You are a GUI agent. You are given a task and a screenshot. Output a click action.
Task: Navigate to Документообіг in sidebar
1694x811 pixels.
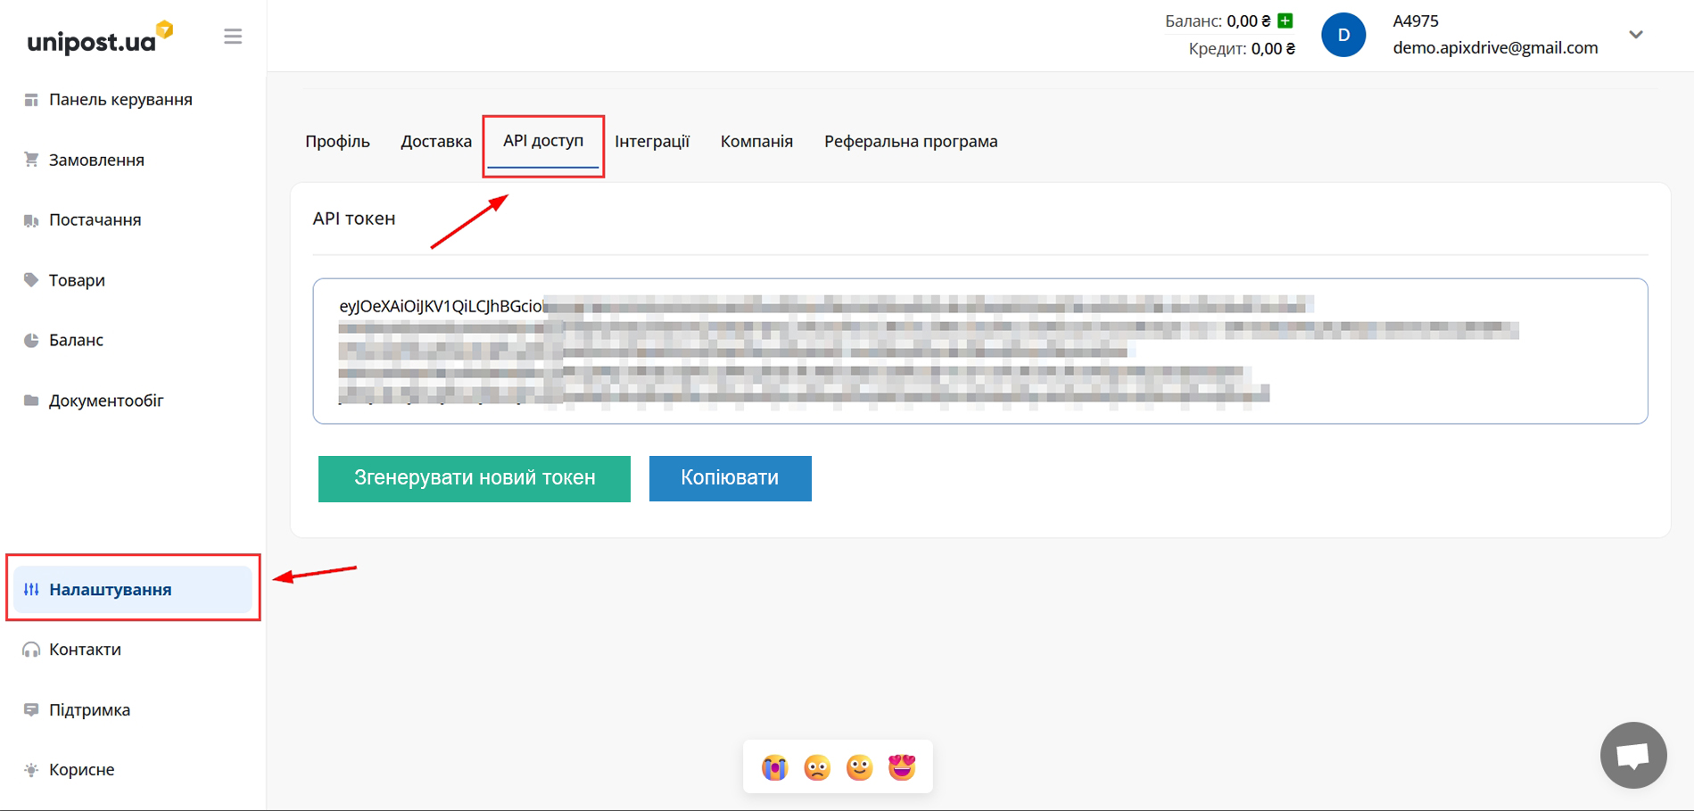click(106, 401)
